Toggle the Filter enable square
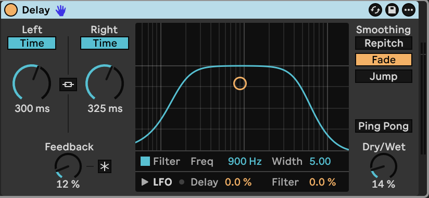The width and height of the screenshot is (429, 198). click(145, 161)
